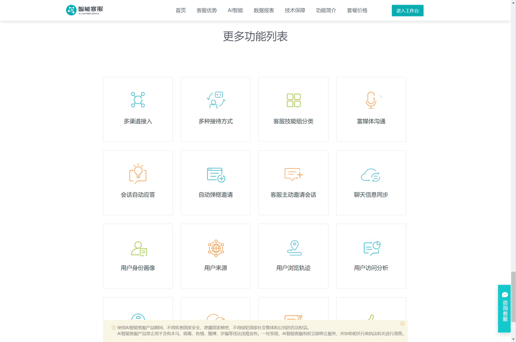This screenshot has height=342, width=516.
Task: Click the 智能客服 logo icon
Action: 71,10
